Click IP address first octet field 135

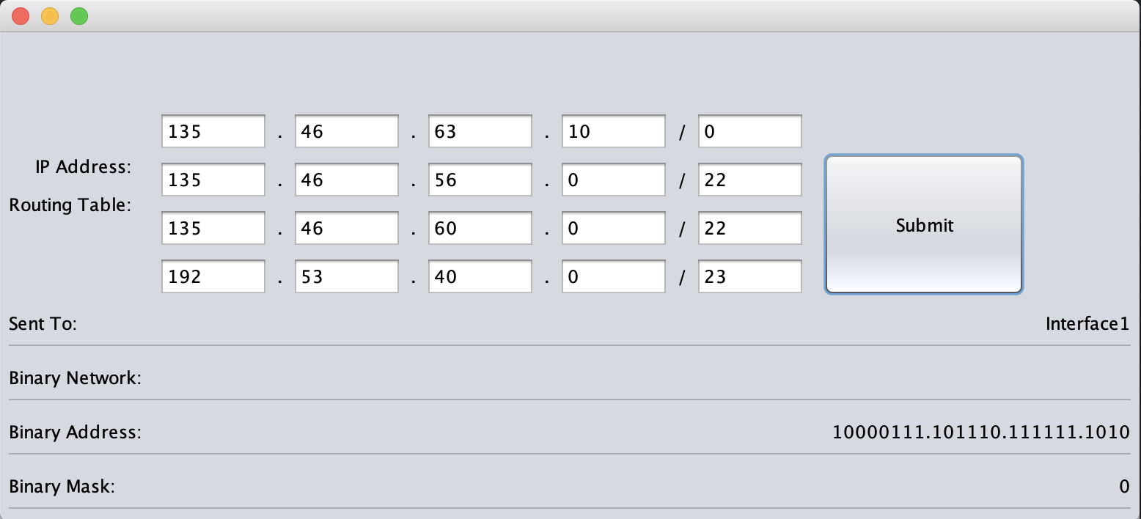[x=213, y=132]
